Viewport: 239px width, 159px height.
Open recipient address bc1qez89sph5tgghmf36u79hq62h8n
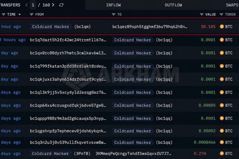150,27
